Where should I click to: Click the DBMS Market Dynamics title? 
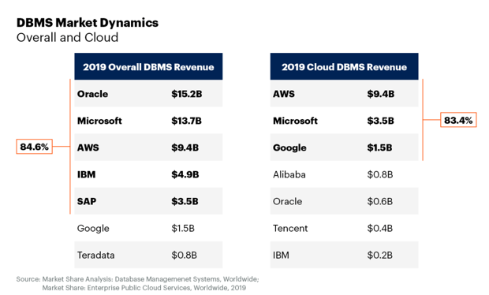pos(88,23)
